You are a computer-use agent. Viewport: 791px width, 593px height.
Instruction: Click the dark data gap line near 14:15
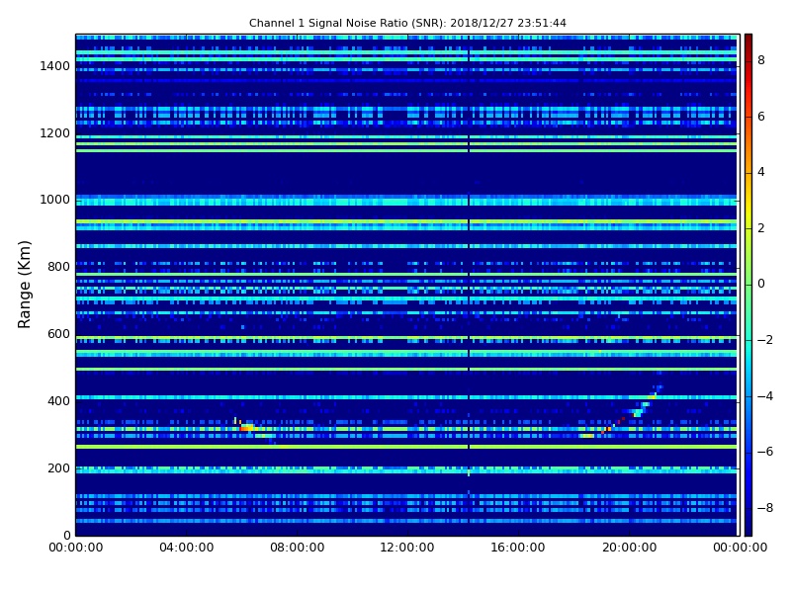[x=469, y=285]
